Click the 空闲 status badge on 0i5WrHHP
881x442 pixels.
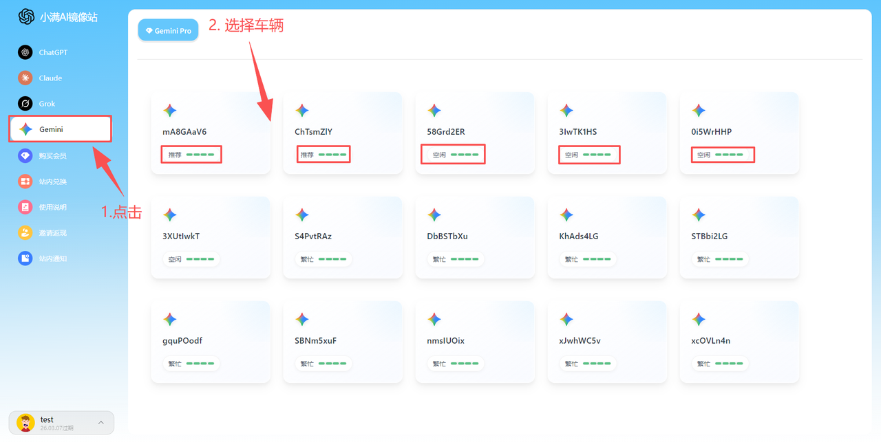(722, 154)
